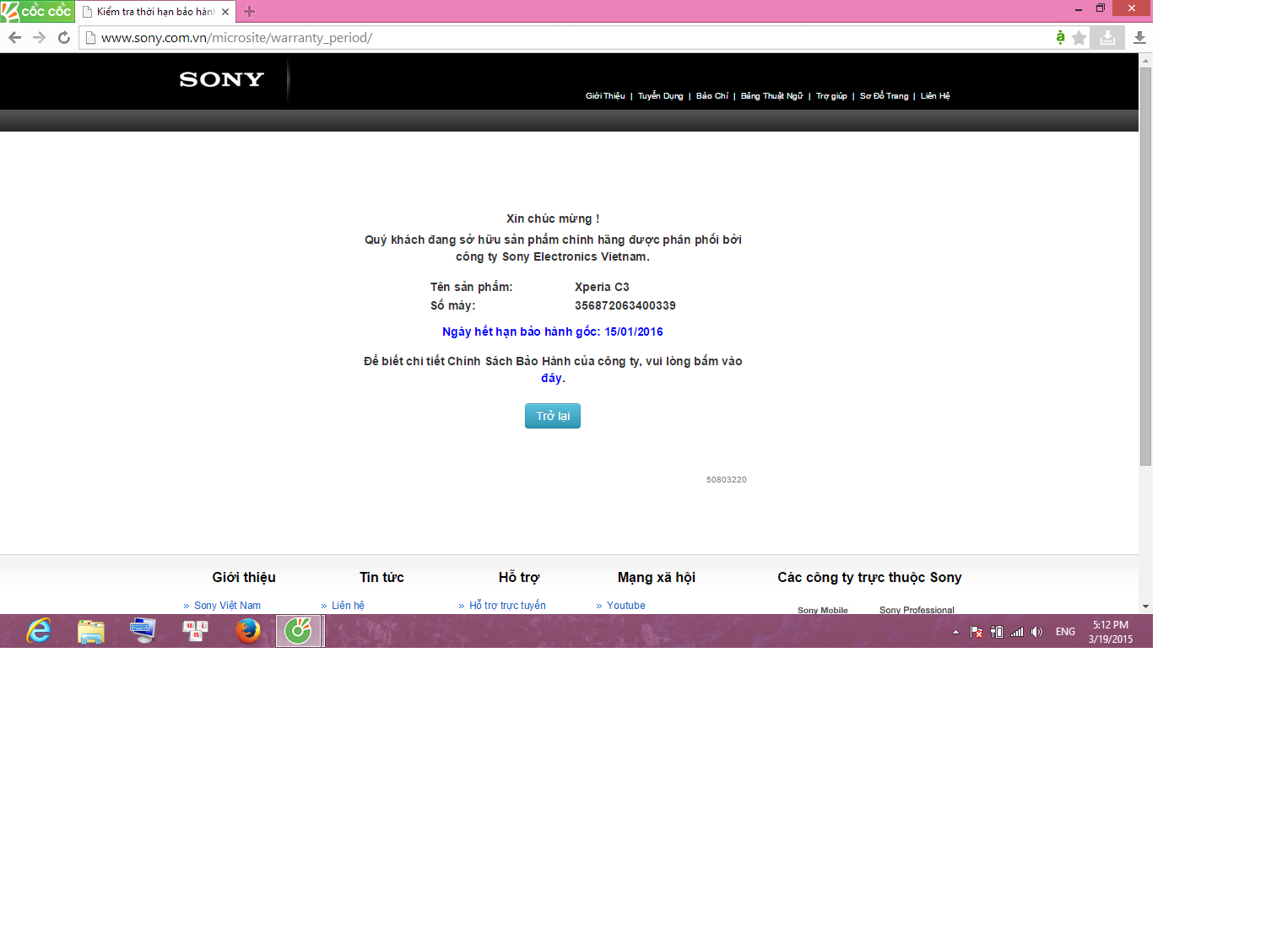Click the Mạng xã hội footer heading

point(657,578)
